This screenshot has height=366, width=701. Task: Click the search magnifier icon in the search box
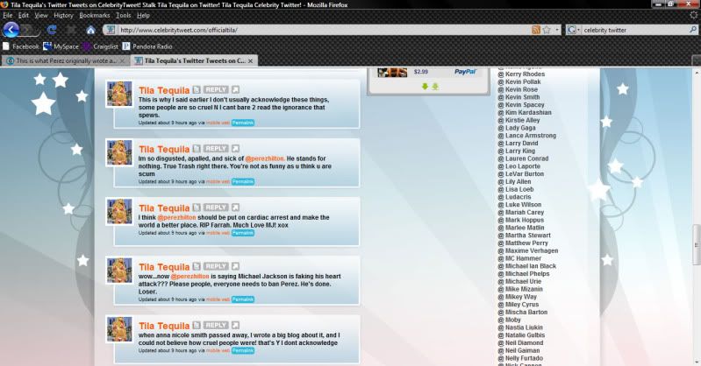[x=692, y=30]
